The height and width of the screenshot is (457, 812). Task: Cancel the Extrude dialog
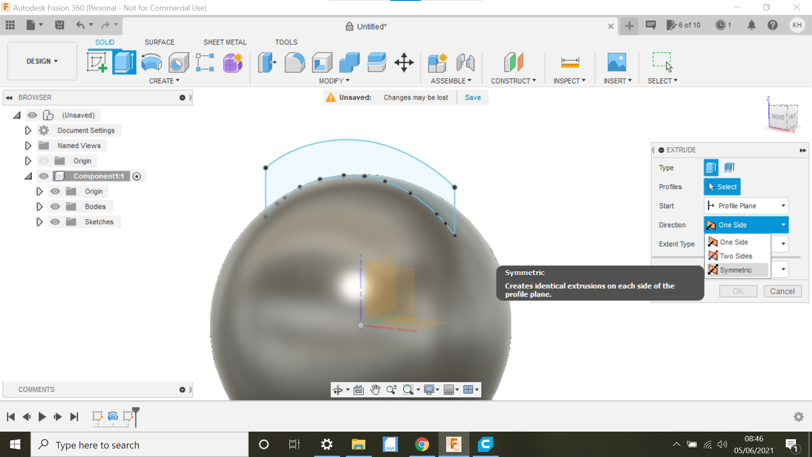coord(782,291)
